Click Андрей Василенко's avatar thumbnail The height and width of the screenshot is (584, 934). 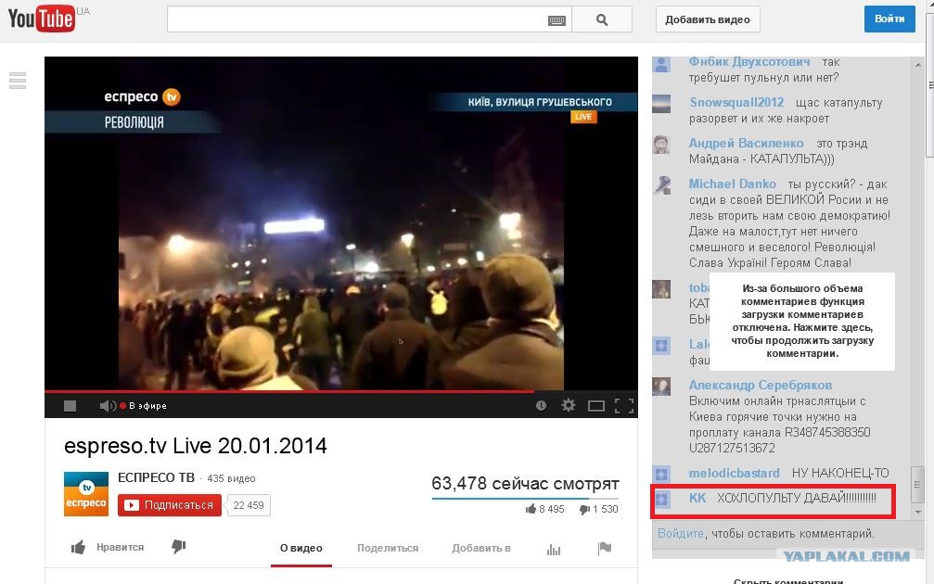click(662, 145)
